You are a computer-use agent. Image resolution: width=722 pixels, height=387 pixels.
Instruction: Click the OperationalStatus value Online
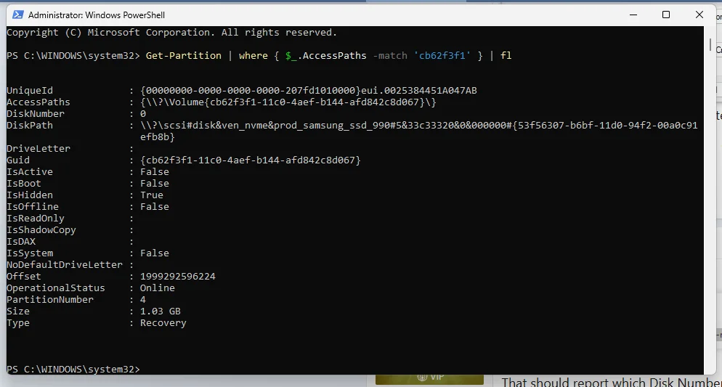click(158, 288)
